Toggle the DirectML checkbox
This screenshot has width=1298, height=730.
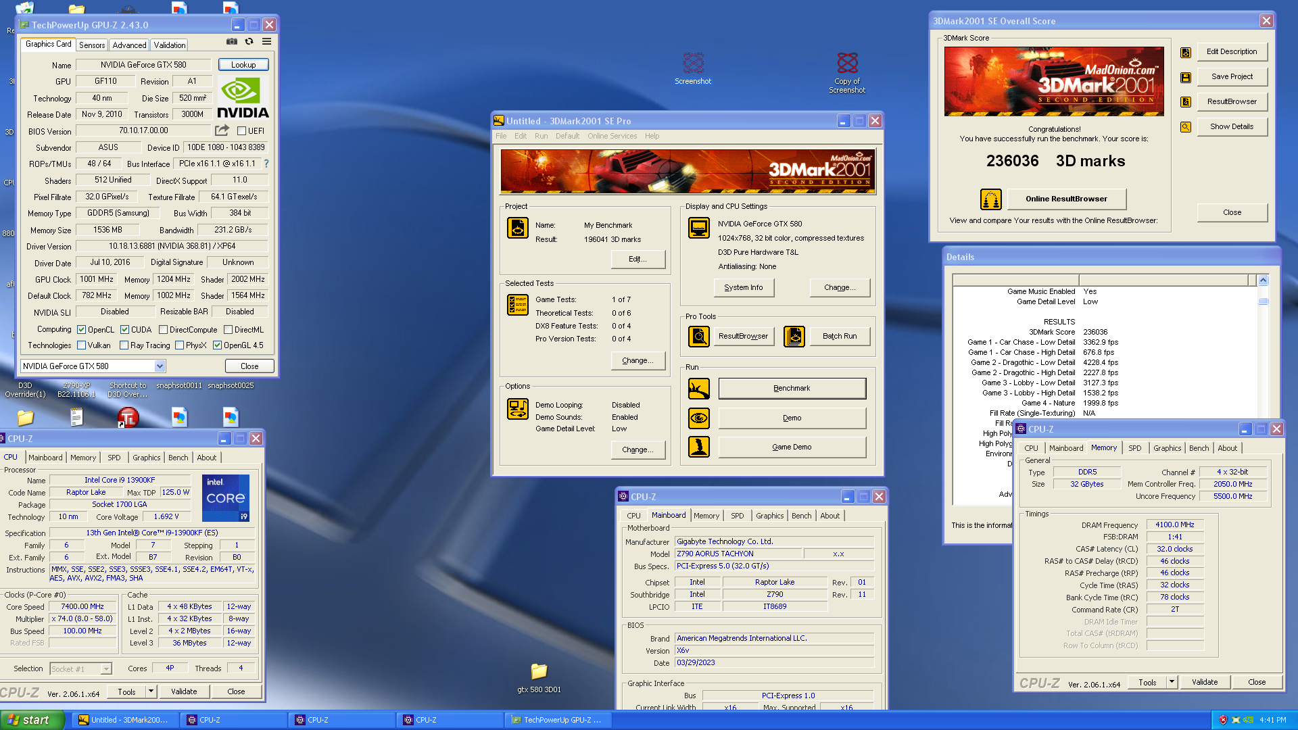coord(228,330)
